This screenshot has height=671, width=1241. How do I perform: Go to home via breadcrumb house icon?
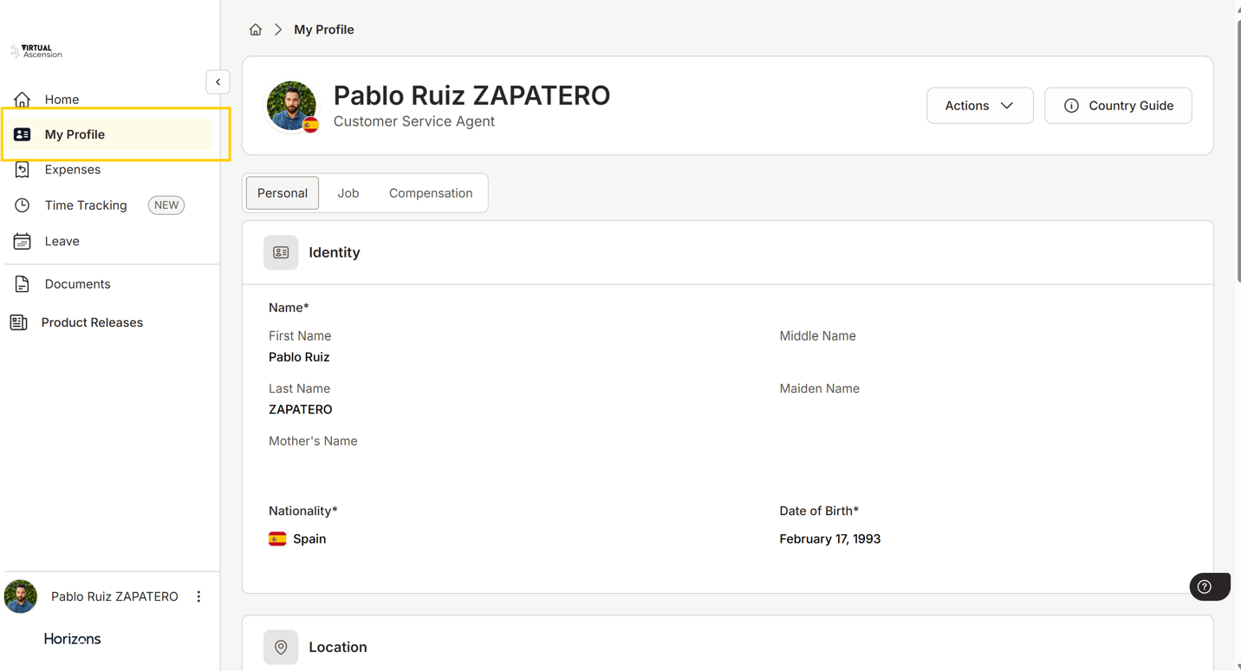pyautogui.click(x=256, y=29)
